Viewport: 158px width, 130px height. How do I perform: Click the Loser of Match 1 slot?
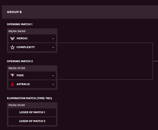pos(32,112)
